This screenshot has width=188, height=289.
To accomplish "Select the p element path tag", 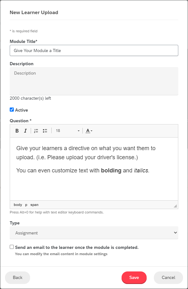I will coord(26,205).
